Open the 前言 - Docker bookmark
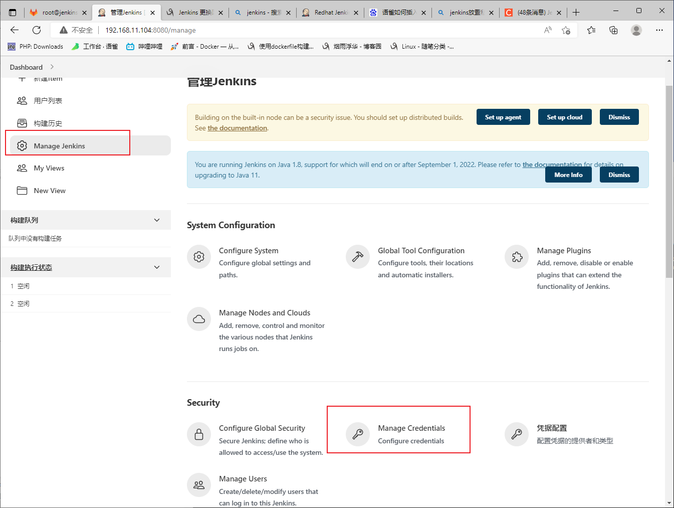 point(205,47)
